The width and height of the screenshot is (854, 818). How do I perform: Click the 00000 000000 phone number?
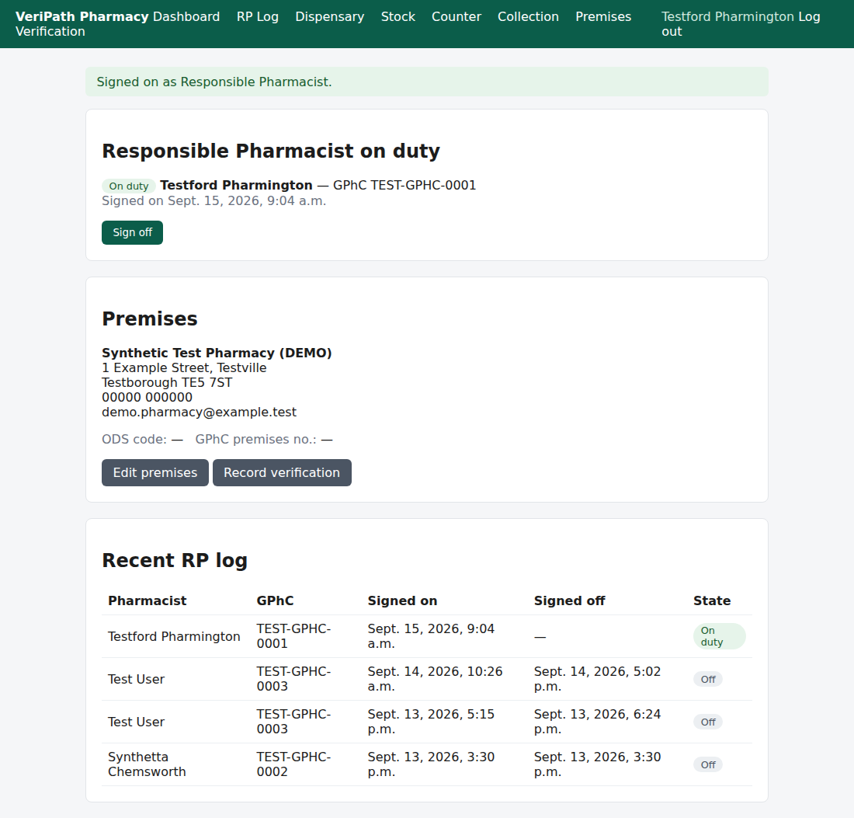[x=147, y=397]
